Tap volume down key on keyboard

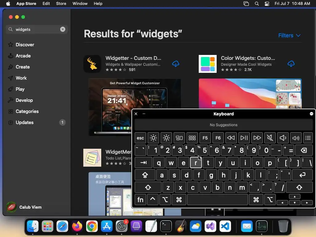click(x=283, y=138)
